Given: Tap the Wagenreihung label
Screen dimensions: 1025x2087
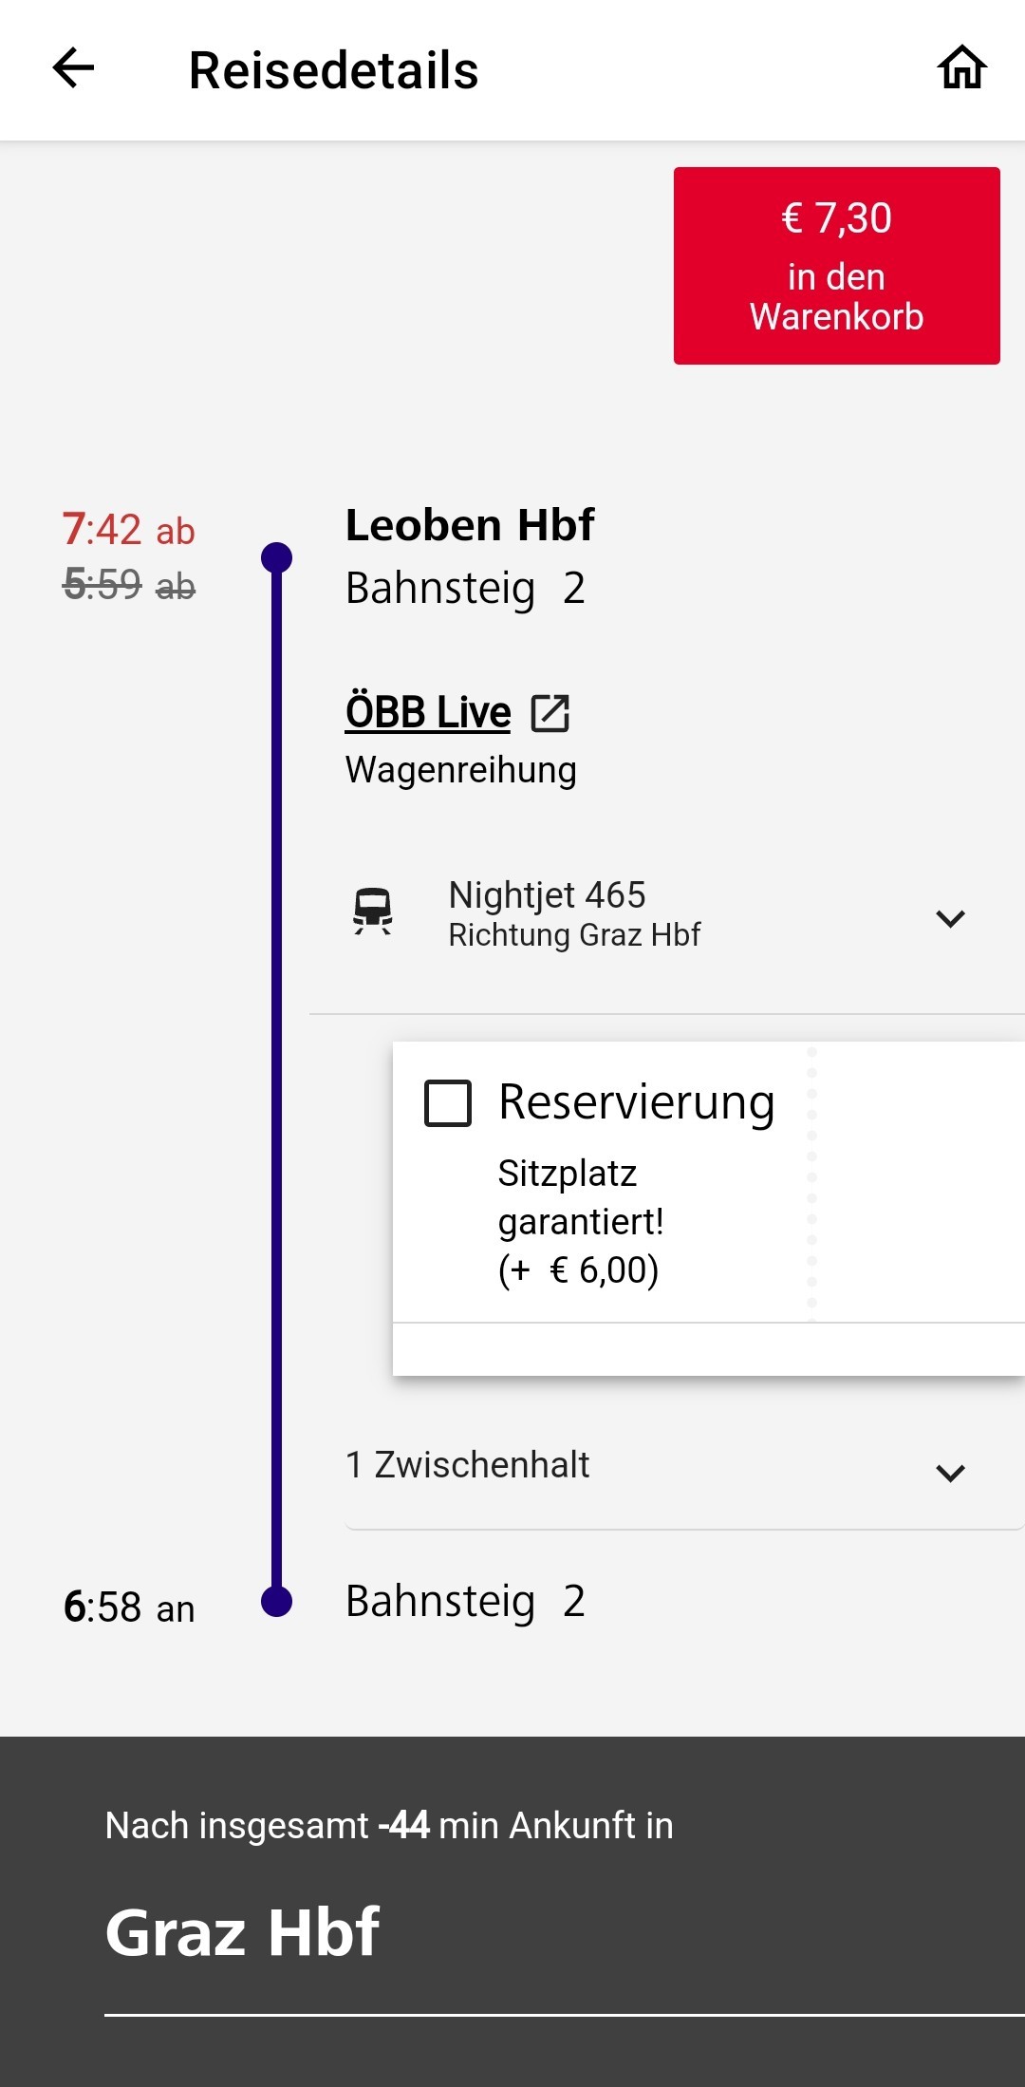Looking at the screenshot, I should pyautogui.click(x=461, y=770).
